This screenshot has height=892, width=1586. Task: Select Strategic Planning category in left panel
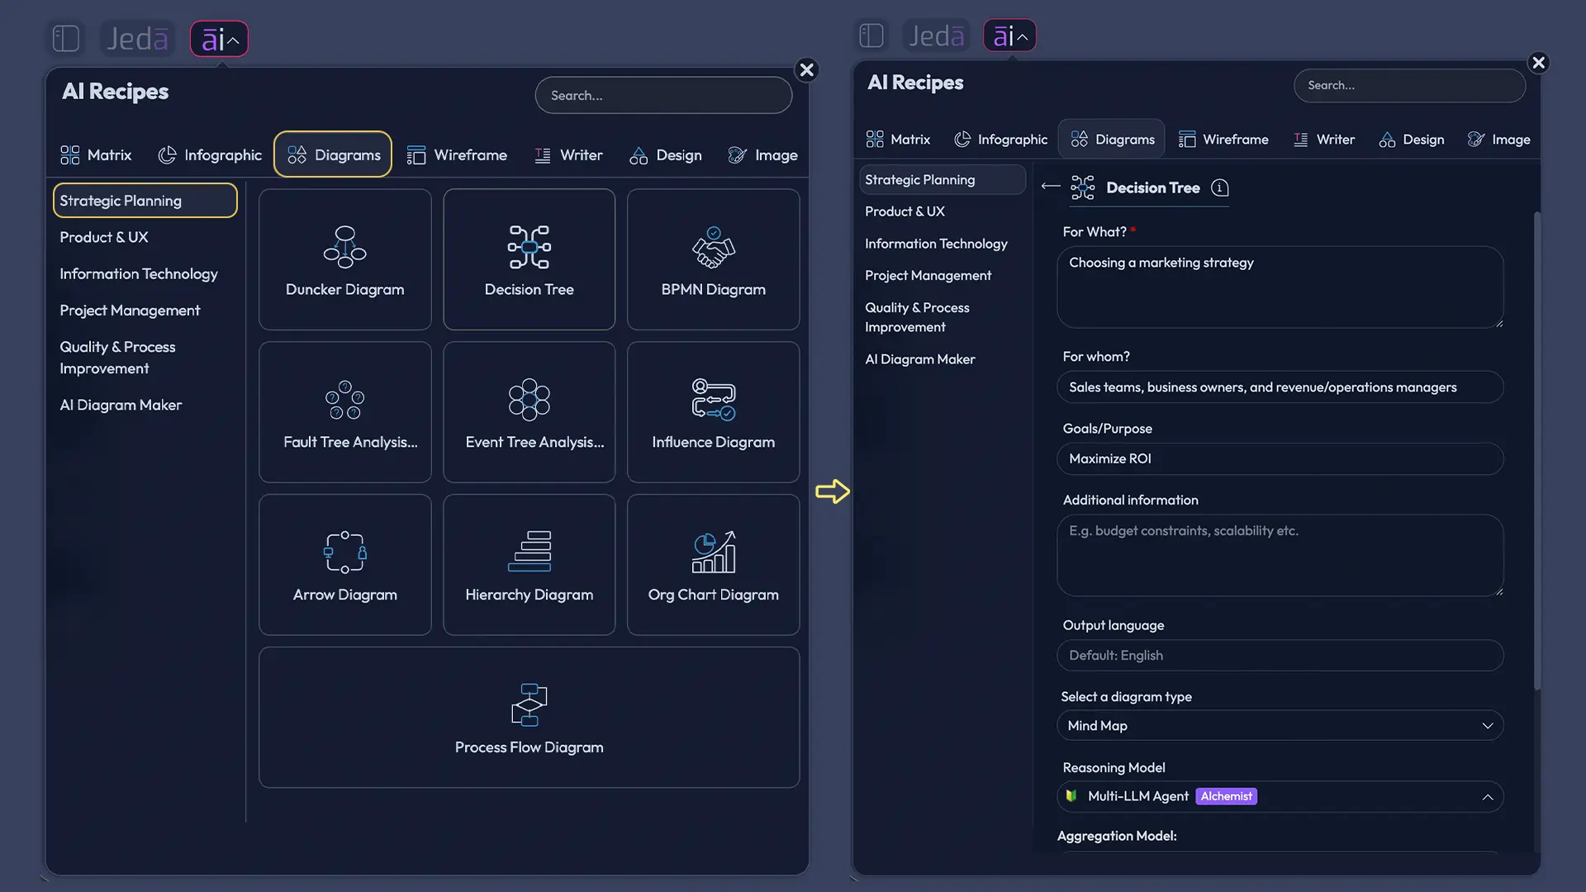pos(145,201)
